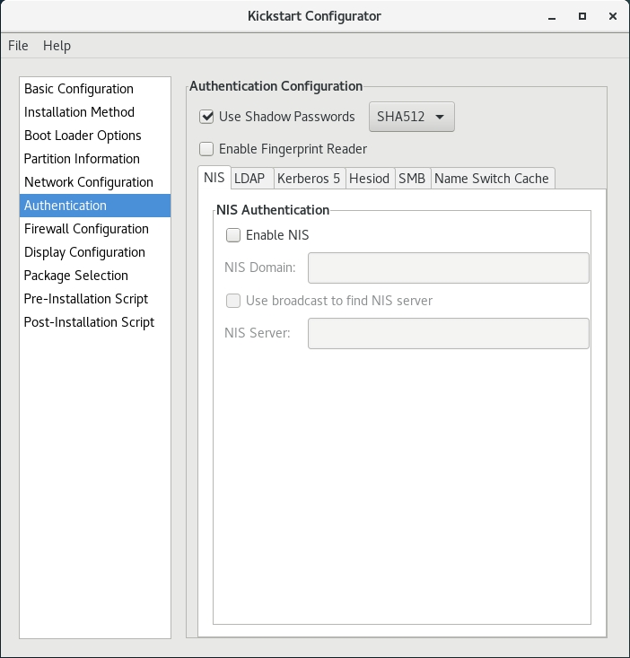Image resolution: width=630 pixels, height=658 pixels.
Task: Enable Fingerprint Reader checkbox
Action: click(x=206, y=149)
